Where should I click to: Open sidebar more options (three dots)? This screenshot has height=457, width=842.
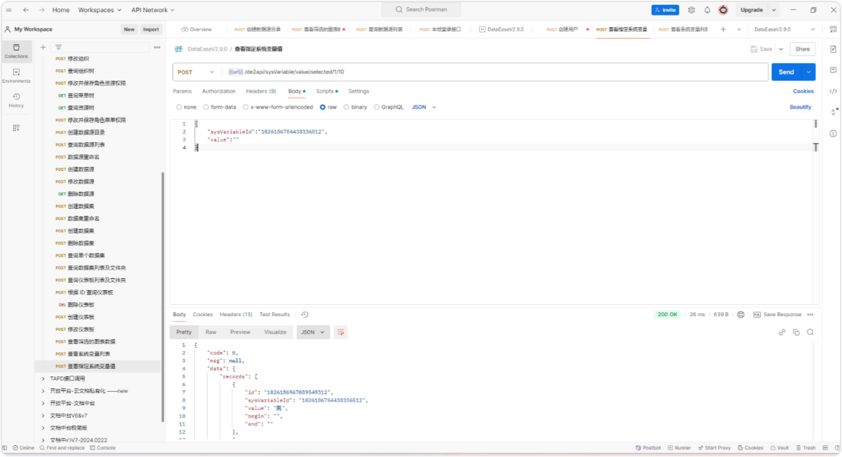pos(157,47)
